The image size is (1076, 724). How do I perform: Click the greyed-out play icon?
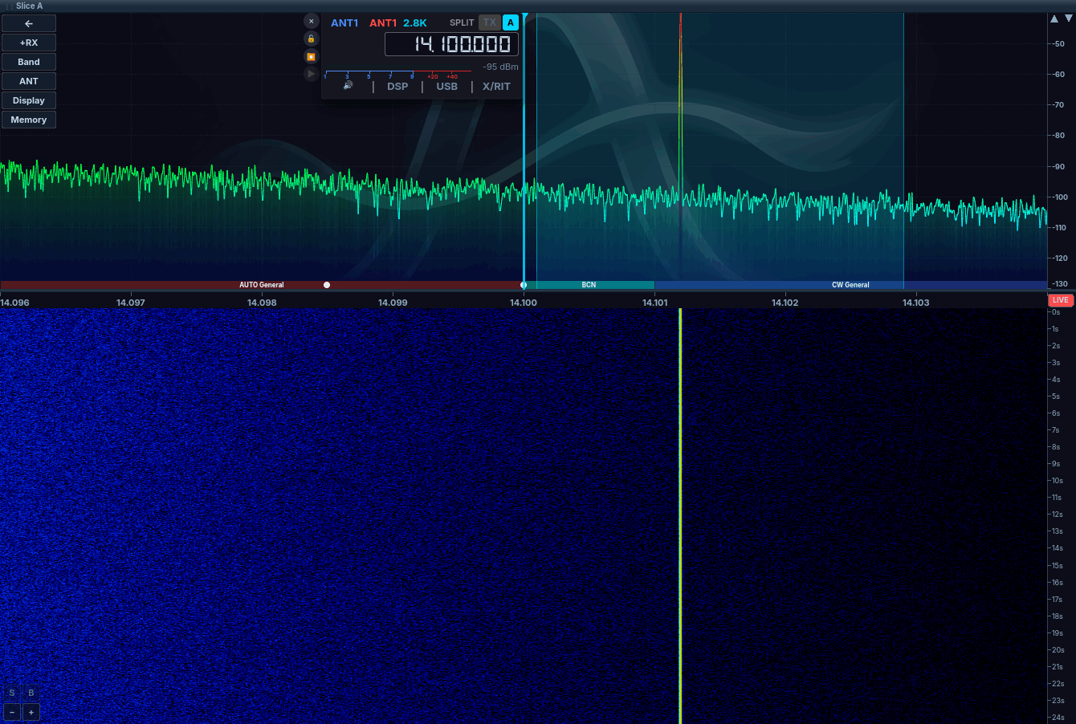[x=312, y=74]
